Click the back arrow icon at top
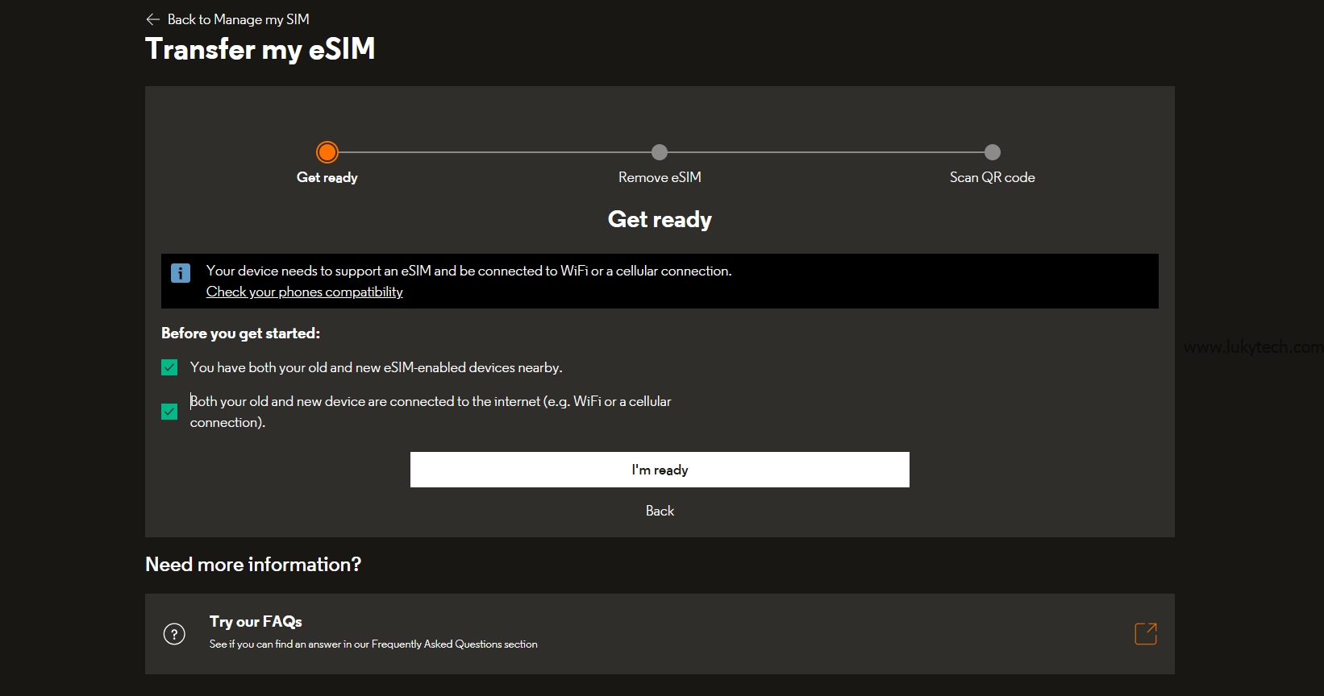This screenshot has height=696, width=1324. click(x=152, y=19)
